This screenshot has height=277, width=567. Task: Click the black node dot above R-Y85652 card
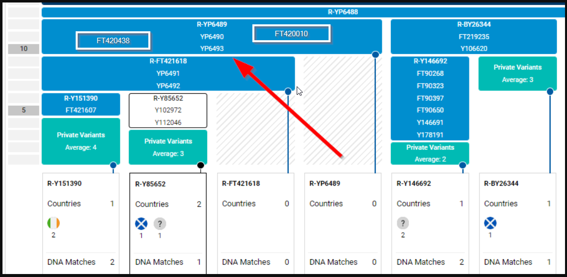tap(201, 165)
